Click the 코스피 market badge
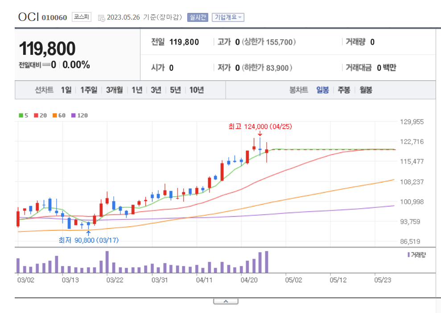Screen dimensions: 441x313 click(81, 17)
